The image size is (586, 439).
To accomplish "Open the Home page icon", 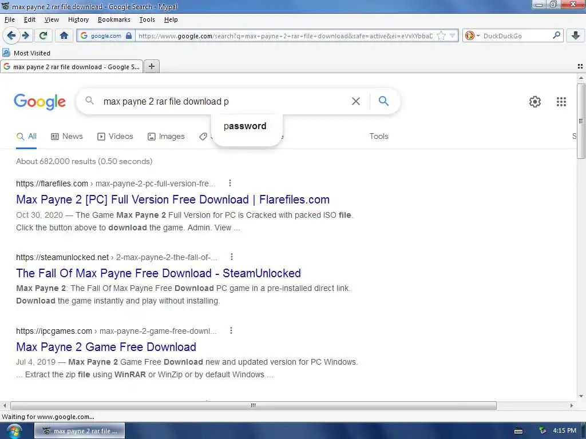I will [64, 35].
